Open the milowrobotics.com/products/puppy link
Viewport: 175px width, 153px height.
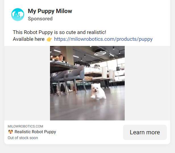point(103,39)
